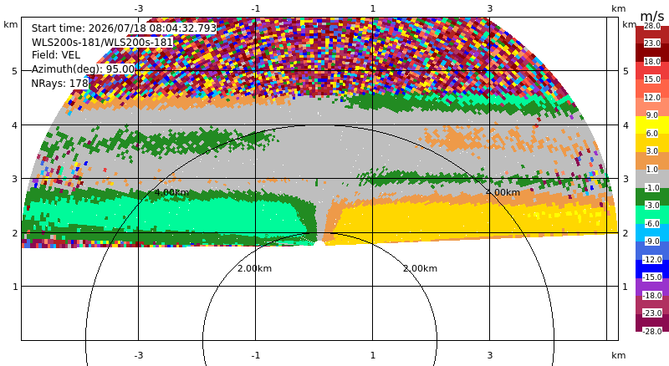
Task: Pick the pure blue -15.0 to -12.0 swatch
Action: 652,269
